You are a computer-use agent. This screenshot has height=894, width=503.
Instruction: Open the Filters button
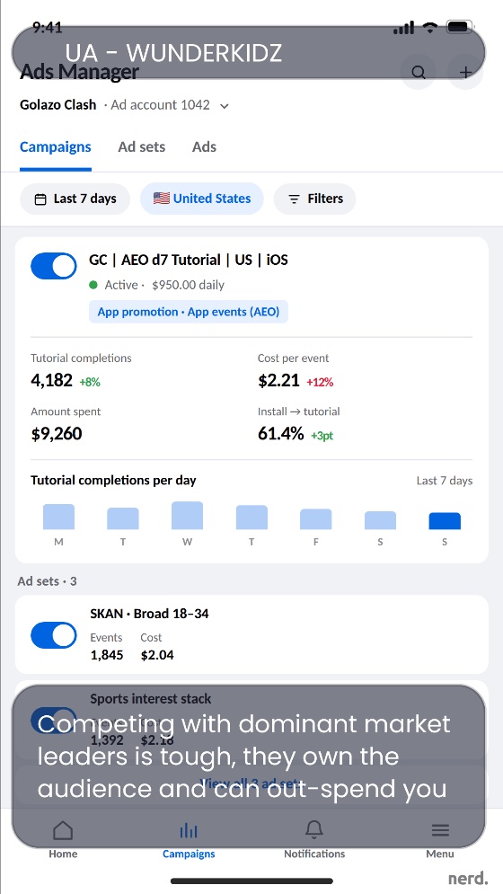point(314,199)
